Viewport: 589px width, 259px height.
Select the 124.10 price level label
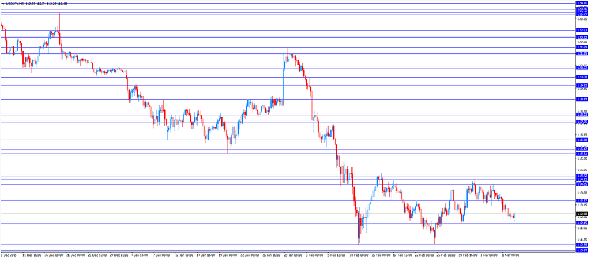click(582, 3)
